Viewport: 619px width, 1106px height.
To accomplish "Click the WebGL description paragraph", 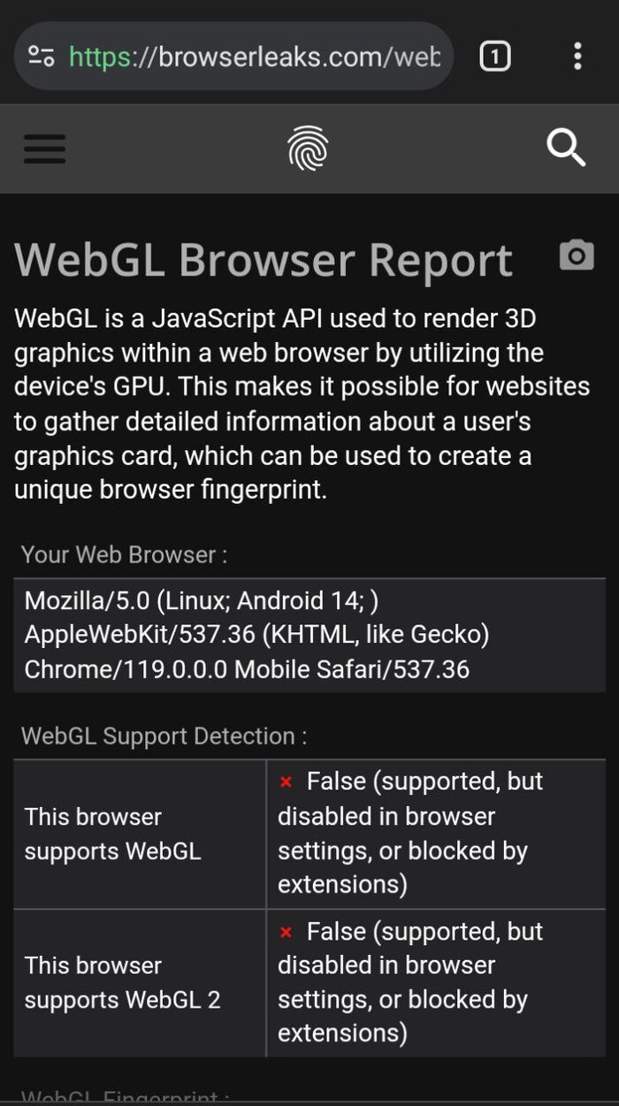I will pyautogui.click(x=302, y=404).
